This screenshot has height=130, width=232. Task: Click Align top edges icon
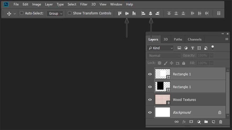[120, 14]
